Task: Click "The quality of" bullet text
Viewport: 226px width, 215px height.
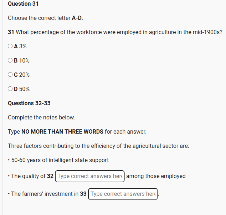Action: point(29,176)
